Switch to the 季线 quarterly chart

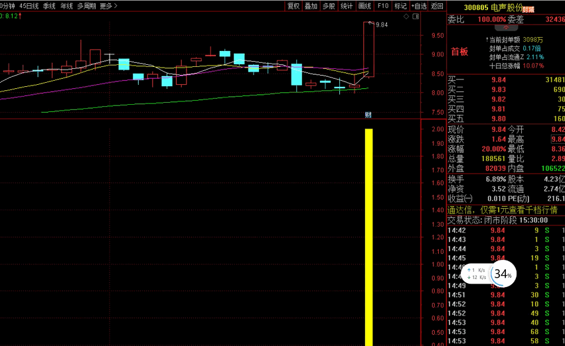tap(49, 6)
